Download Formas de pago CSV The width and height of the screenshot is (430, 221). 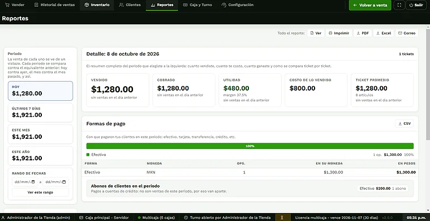click(x=405, y=124)
